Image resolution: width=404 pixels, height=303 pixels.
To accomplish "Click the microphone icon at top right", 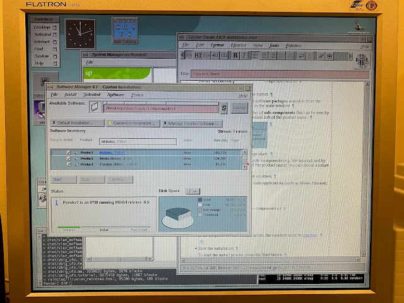I will 359,26.
